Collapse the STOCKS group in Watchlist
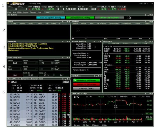Image resolution: width=156 pixels, height=128 pixels. 104,65
